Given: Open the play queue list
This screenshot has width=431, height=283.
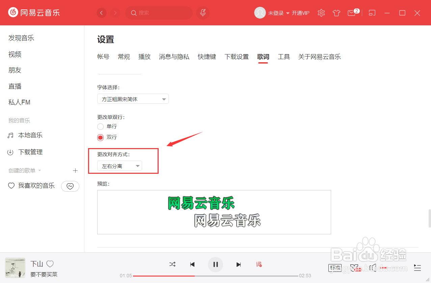Looking at the screenshot, I should pos(417,268).
